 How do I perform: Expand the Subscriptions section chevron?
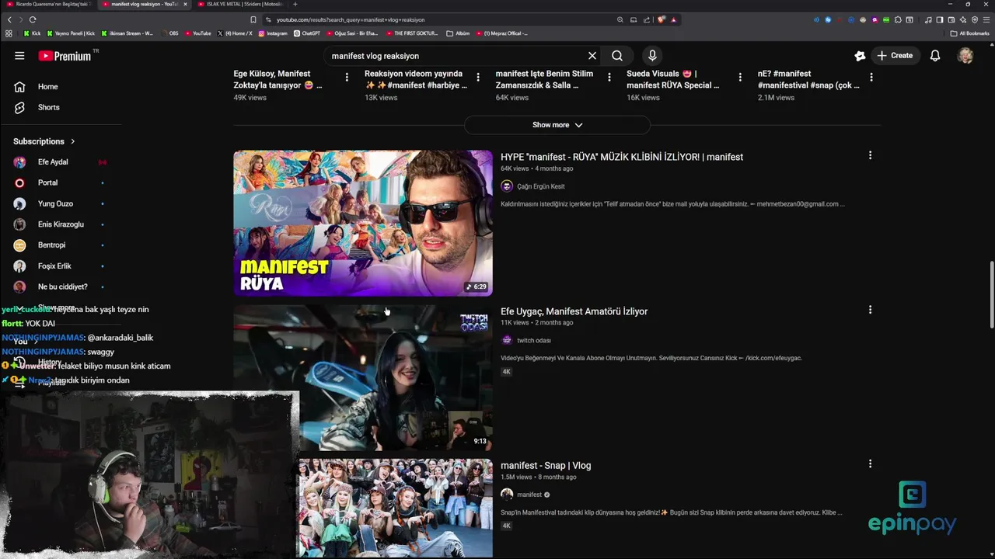73,141
